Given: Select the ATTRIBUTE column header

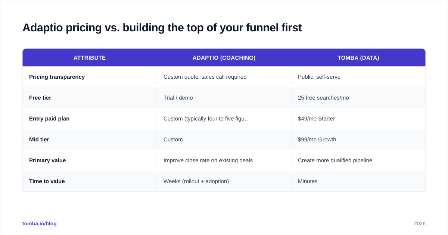Looking at the screenshot, I should coord(90,58).
